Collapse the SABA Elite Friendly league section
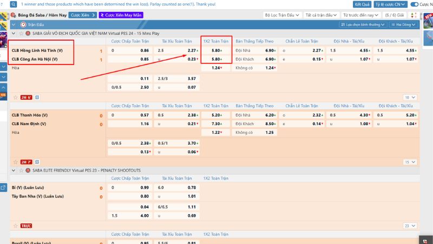433x244 pixels. (14, 170)
